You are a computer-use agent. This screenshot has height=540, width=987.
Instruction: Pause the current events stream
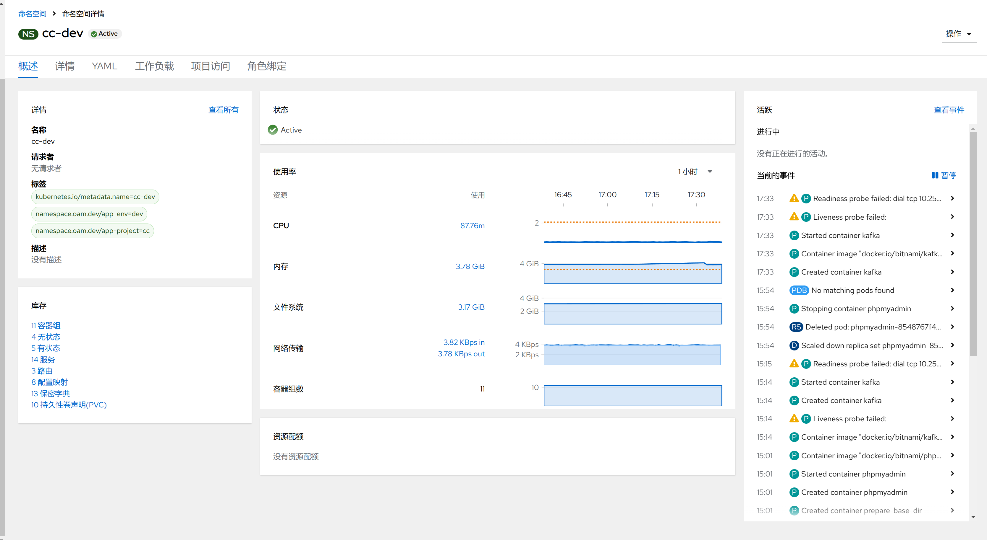click(x=944, y=175)
